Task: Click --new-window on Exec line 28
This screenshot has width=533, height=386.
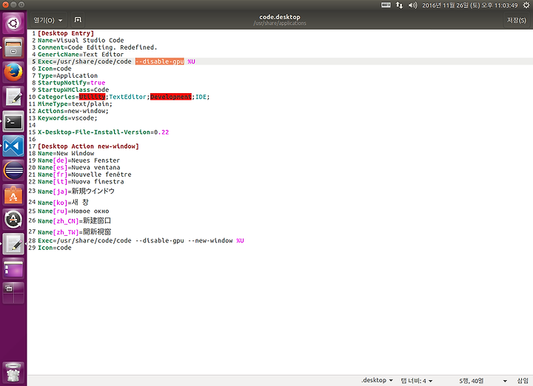Action: click(210, 241)
